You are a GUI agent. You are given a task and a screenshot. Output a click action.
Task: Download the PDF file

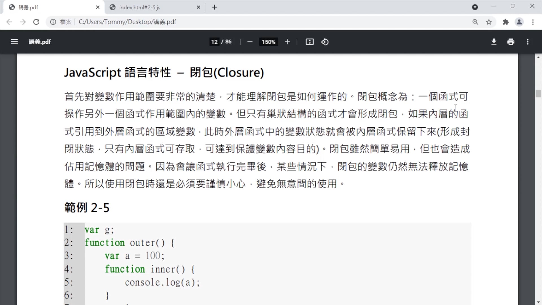click(x=494, y=42)
